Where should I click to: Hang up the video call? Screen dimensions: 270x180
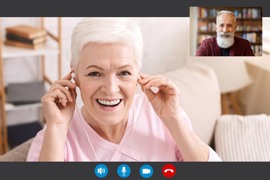coord(169,171)
